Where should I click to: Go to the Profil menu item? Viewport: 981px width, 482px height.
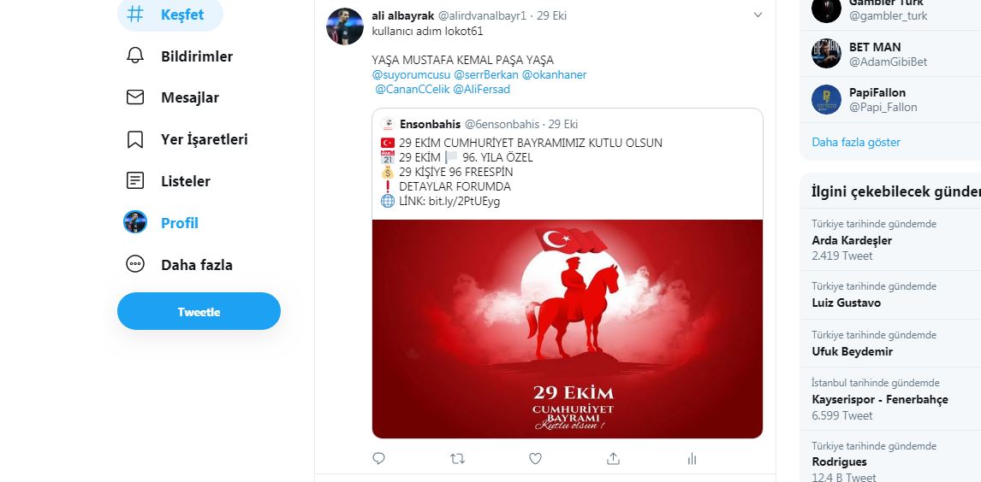(162, 223)
